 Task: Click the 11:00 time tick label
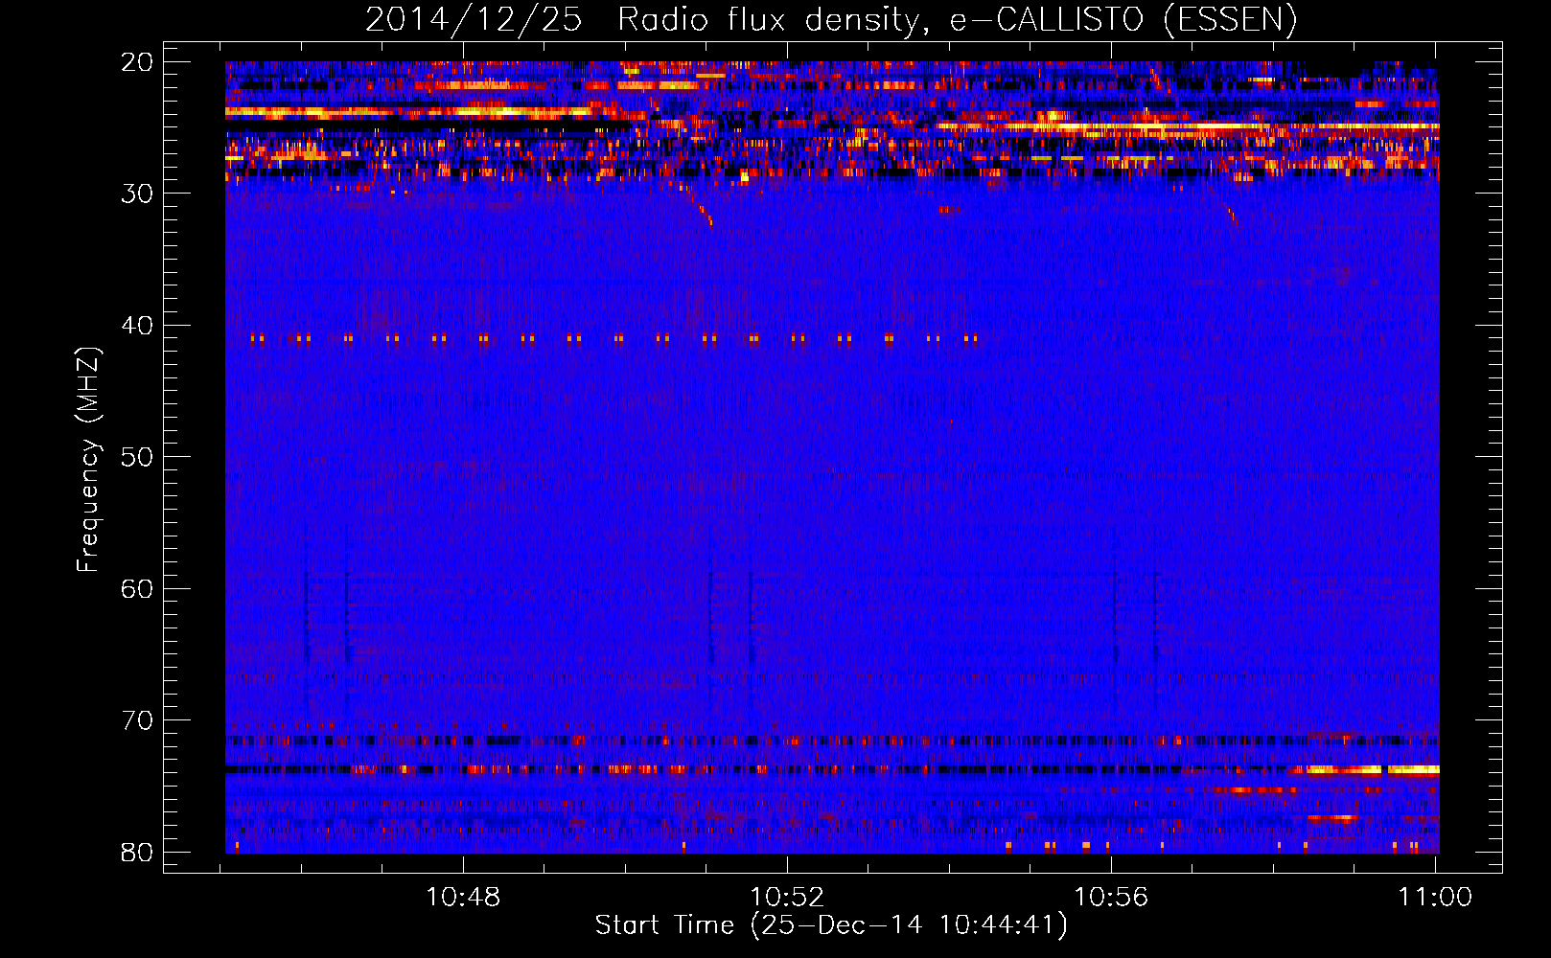pos(1435,898)
